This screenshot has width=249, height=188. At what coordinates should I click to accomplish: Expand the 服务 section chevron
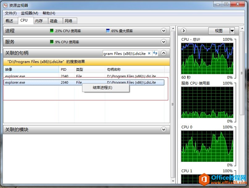(164, 42)
